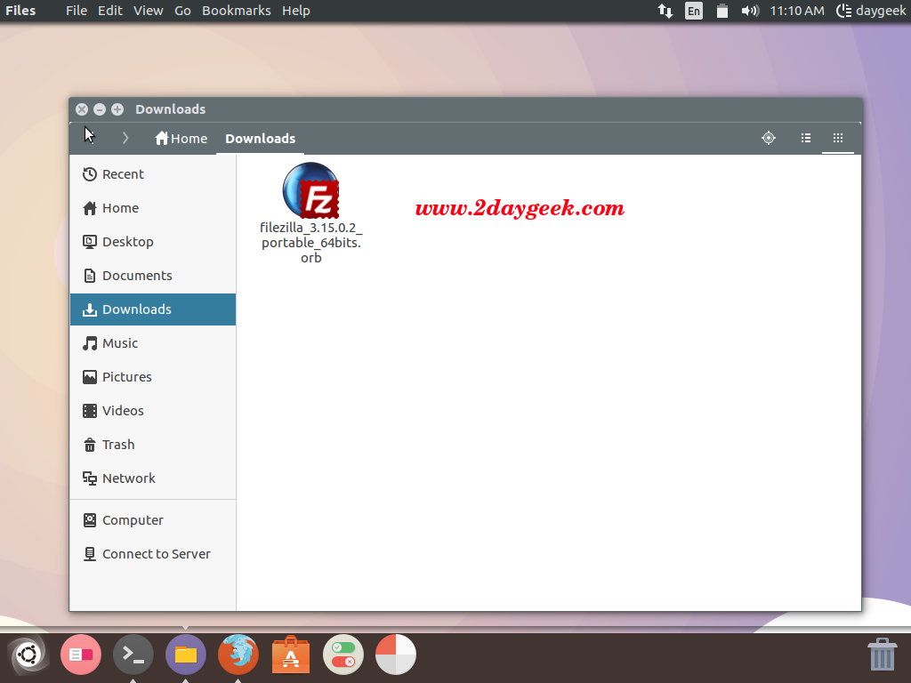Open the daygeek session menu
This screenshot has height=683, width=911.
point(871,11)
